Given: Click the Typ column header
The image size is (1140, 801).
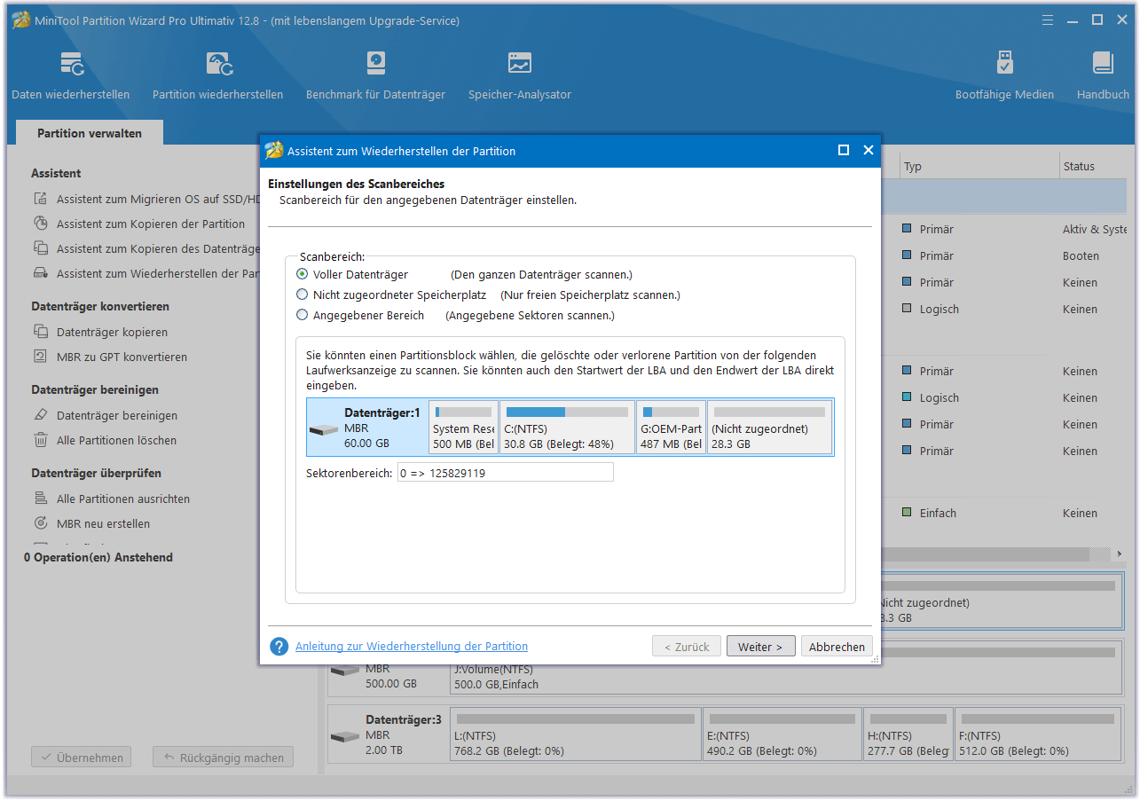Looking at the screenshot, I should (979, 166).
